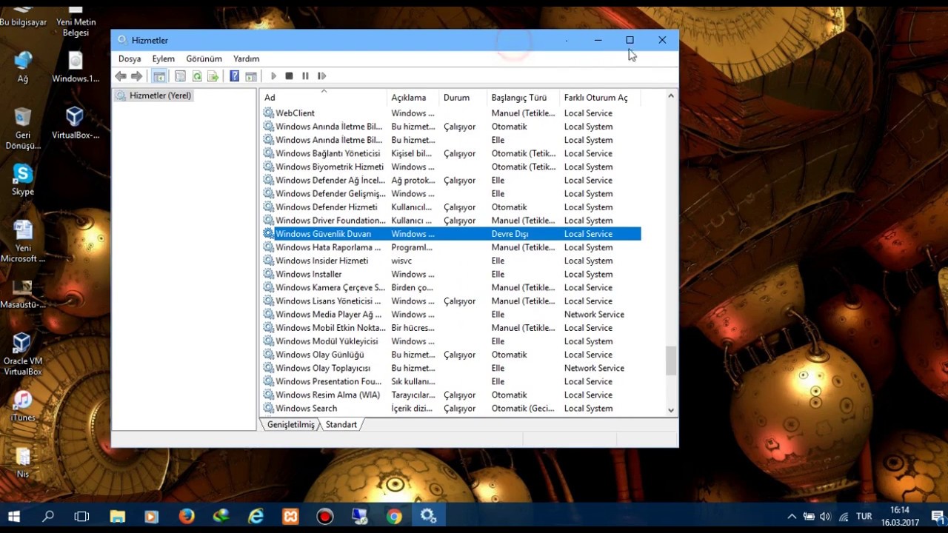This screenshot has height=533, width=948.
Task: Select the Windows Kamera Çerçeve service
Action: click(x=451, y=287)
